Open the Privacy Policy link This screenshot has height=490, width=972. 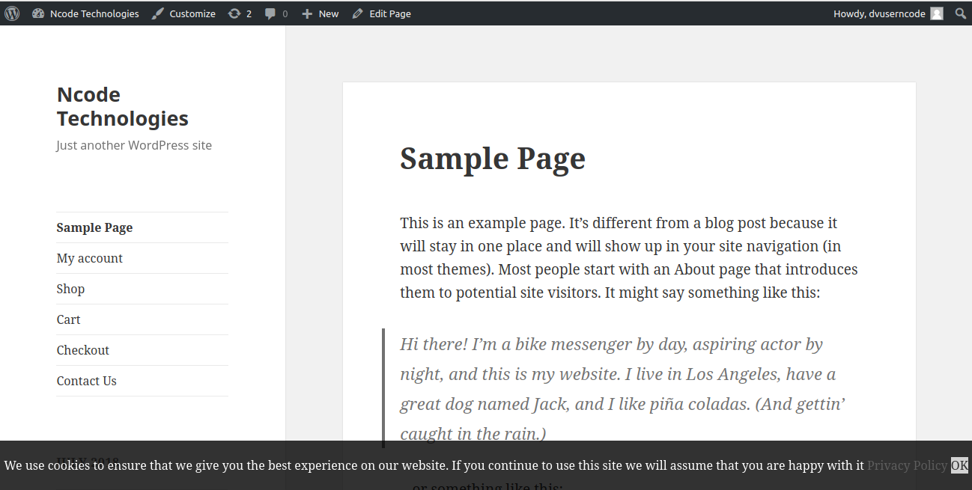pos(907,465)
